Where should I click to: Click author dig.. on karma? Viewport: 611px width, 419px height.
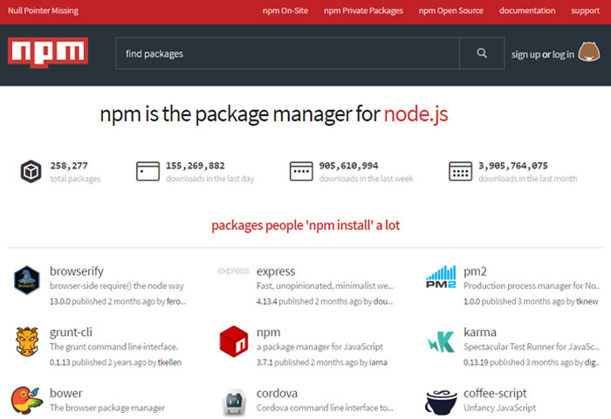click(592, 362)
